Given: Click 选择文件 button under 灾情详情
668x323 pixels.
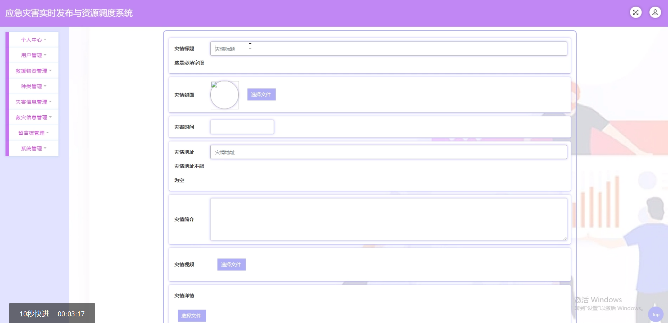Looking at the screenshot, I should click(x=192, y=316).
